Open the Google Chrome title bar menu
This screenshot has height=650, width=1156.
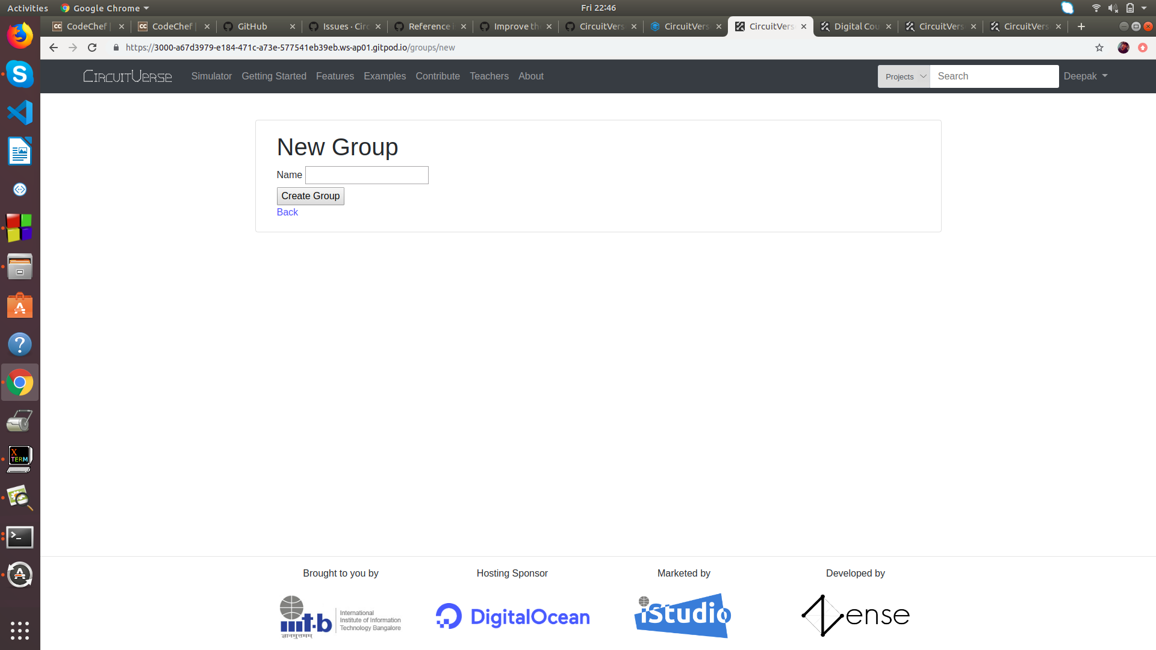tap(104, 8)
